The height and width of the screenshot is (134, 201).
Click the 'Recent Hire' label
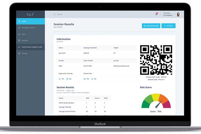[88, 73]
